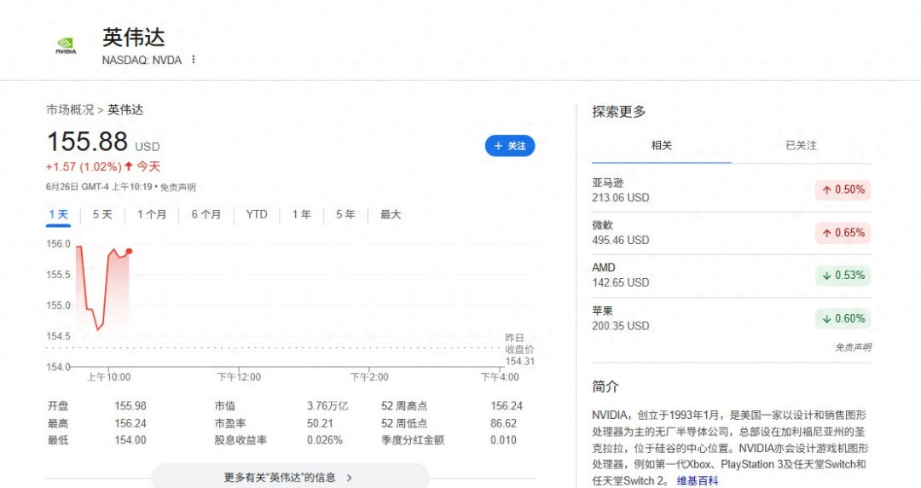The image size is (921, 488).
Task: Open the three-dot menu beside NASDAQ: NVDA
Action: 194,60
